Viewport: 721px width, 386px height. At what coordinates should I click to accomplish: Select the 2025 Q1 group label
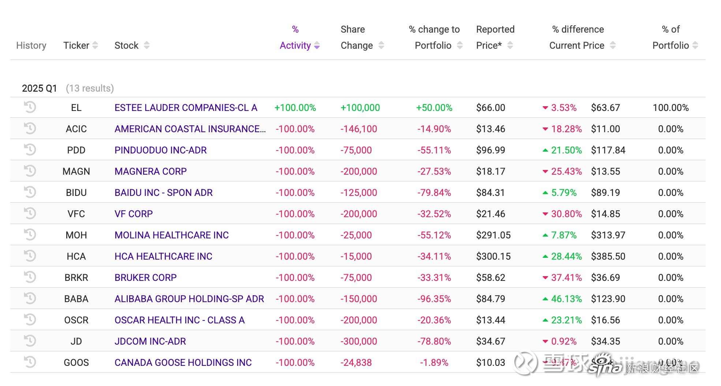40,88
